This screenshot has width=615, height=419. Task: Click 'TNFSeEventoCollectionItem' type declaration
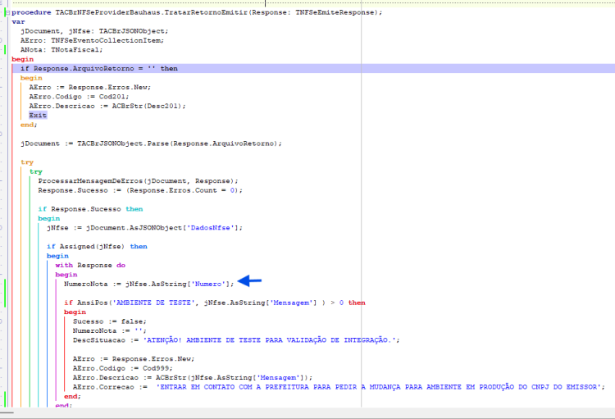click(x=106, y=40)
